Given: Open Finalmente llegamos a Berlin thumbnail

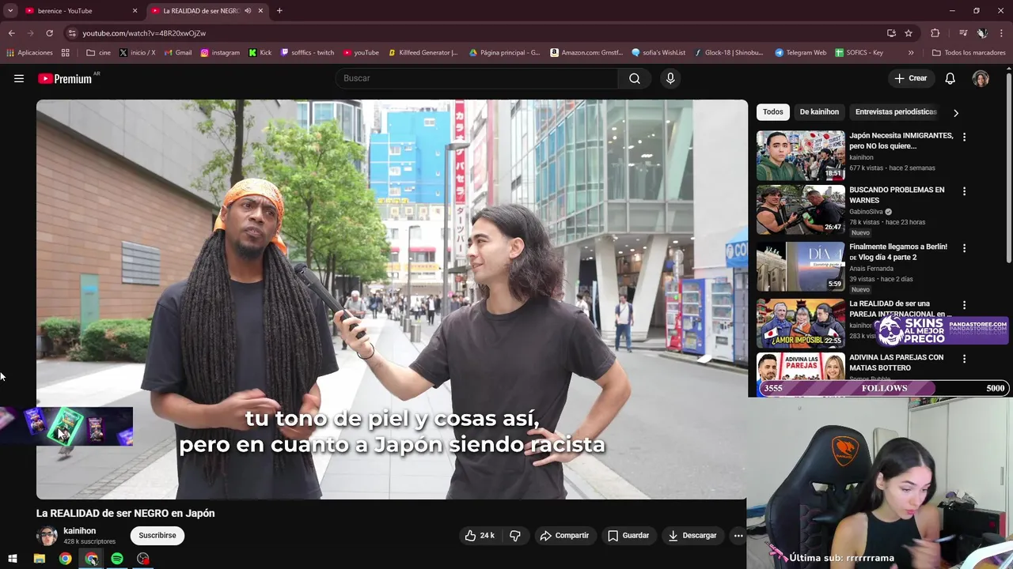Looking at the screenshot, I should [800, 267].
